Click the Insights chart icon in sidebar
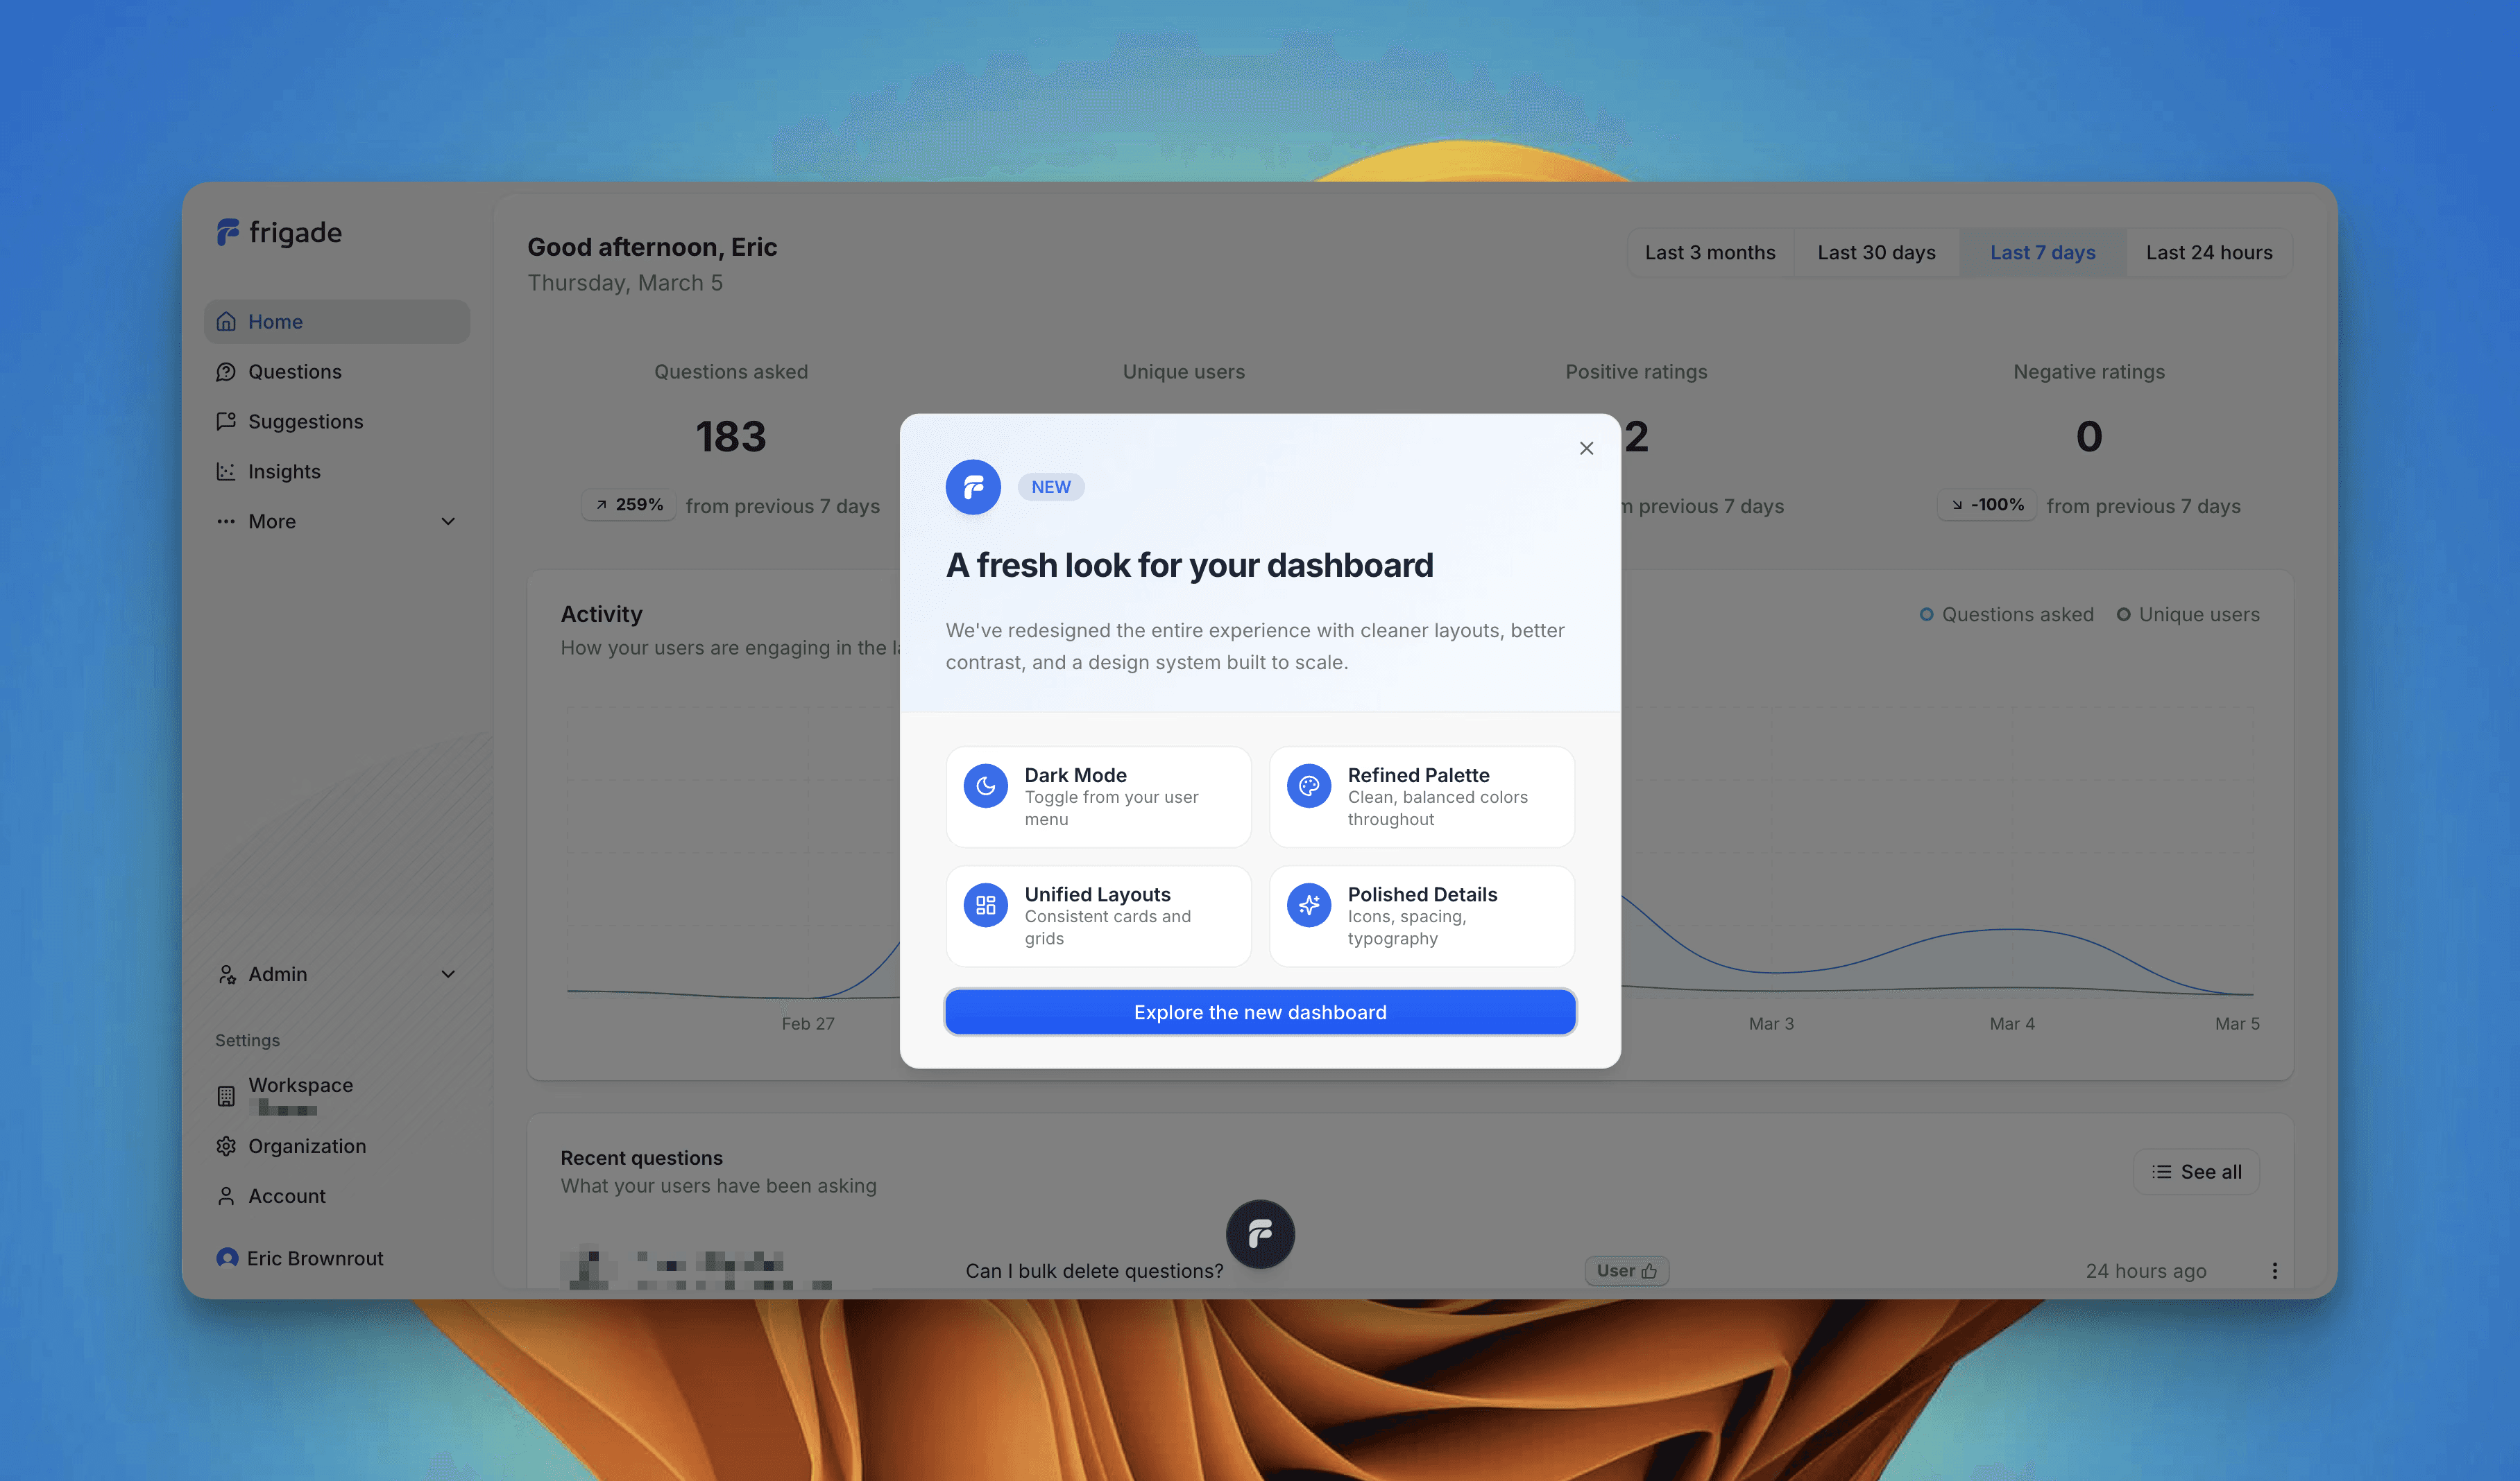This screenshot has width=2520, height=1481. click(226, 471)
